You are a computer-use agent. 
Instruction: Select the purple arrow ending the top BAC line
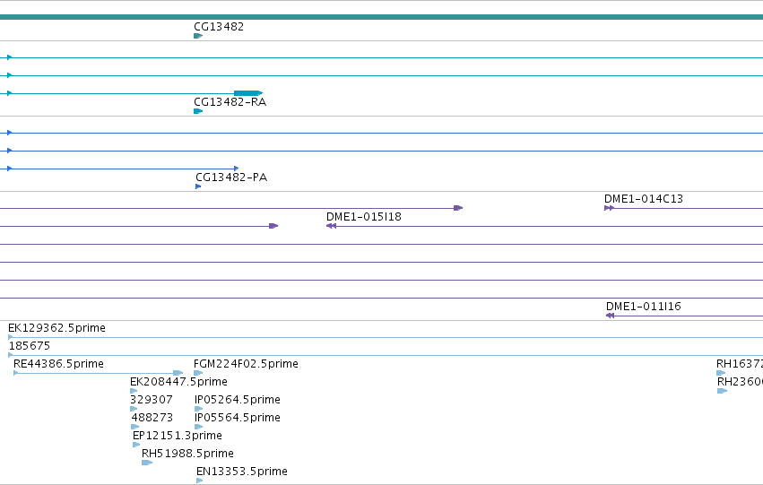click(x=458, y=208)
